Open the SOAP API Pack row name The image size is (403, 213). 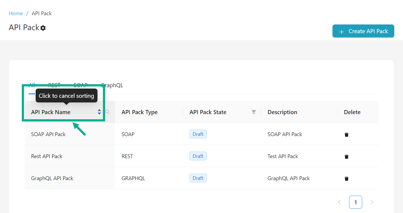(48, 134)
